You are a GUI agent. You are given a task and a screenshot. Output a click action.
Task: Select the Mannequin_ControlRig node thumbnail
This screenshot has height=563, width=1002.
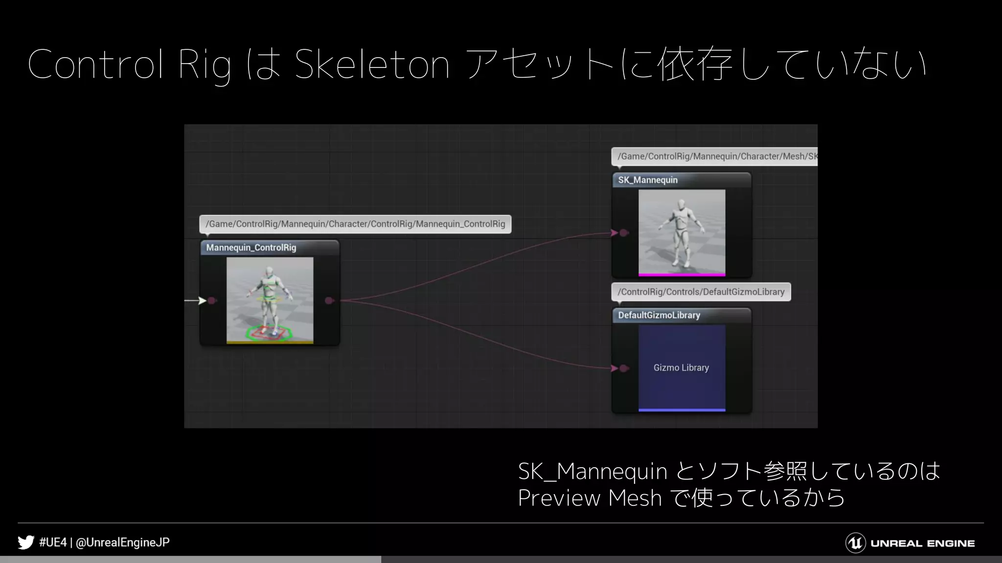pyautogui.click(x=270, y=301)
